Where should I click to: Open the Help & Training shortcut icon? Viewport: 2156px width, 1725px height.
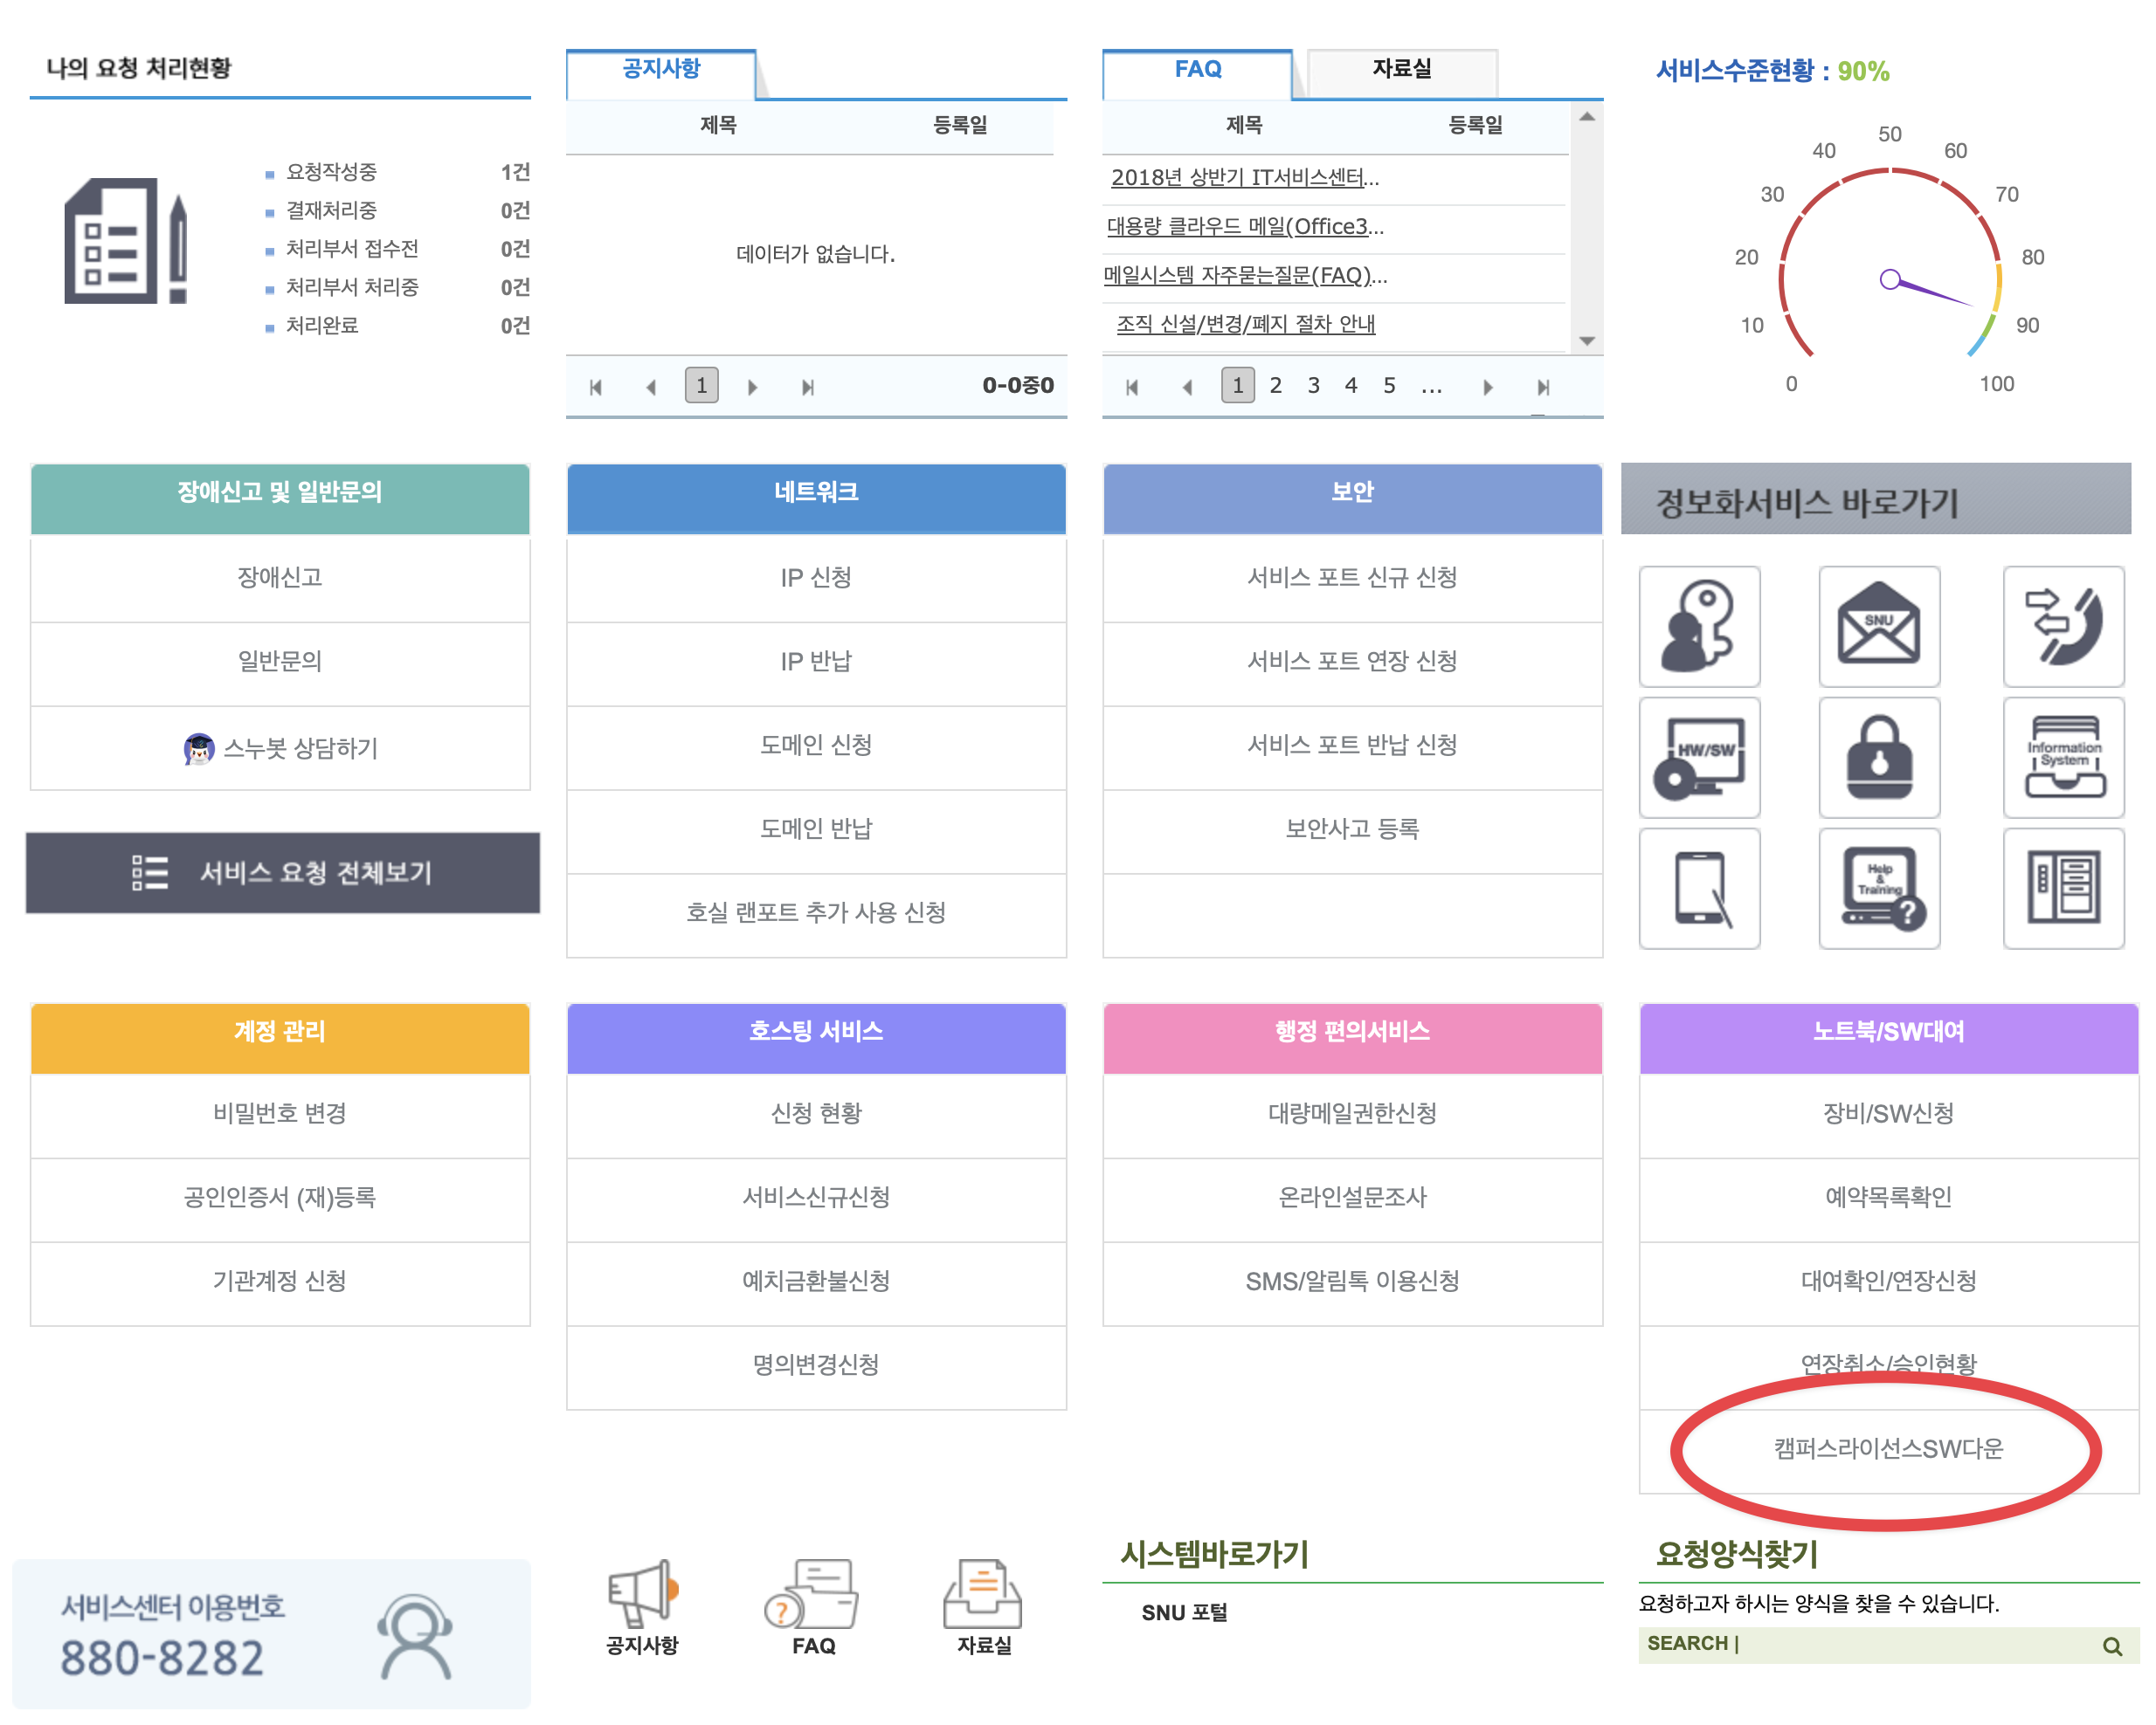click(x=1879, y=889)
